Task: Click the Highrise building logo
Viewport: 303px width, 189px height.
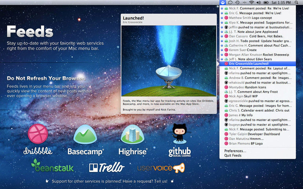Action: [x=133, y=135]
